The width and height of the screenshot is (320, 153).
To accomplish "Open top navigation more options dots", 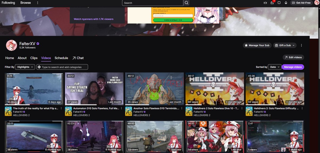I will click(x=38, y=3).
